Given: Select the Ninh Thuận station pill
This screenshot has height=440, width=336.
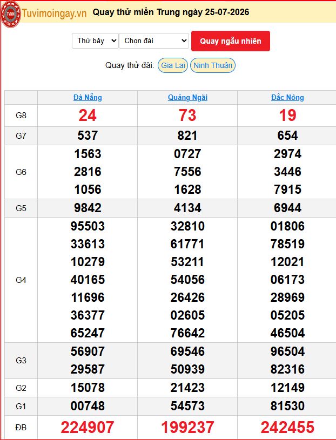Looking at the screenshot, I should pyautogui.click(x=213, y=65).
